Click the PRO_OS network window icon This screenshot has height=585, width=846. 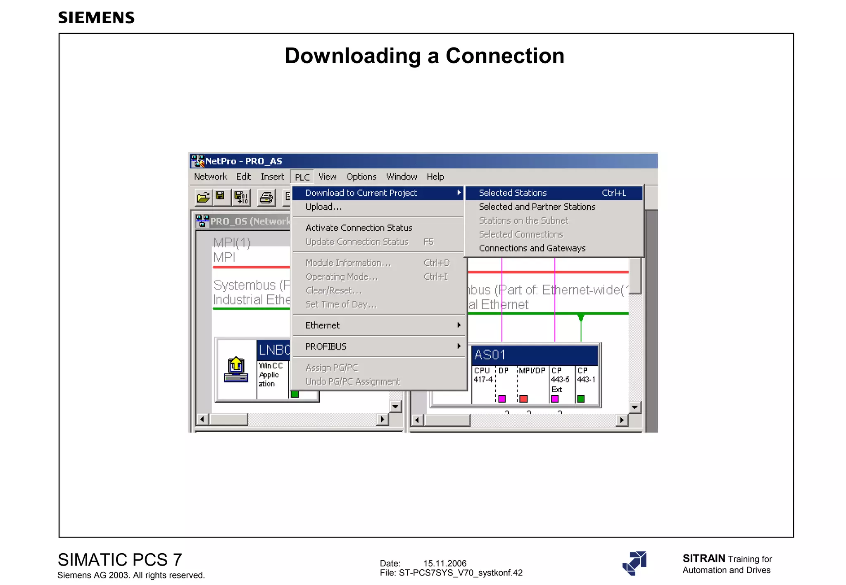tap(202, 221)
